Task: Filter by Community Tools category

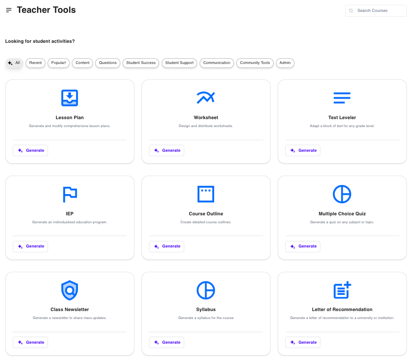Action: pos(255,63)
